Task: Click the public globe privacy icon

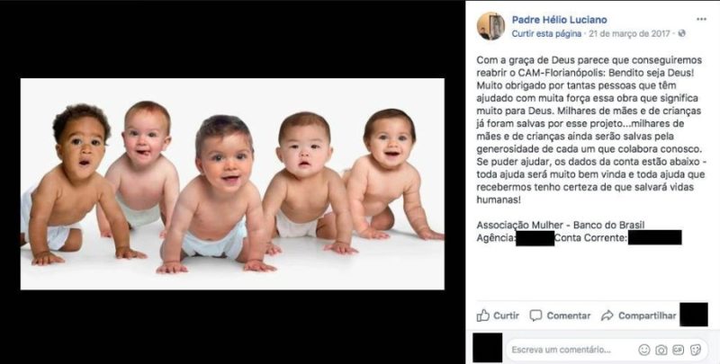Action: [x=682, y=33]
